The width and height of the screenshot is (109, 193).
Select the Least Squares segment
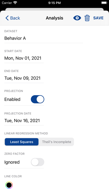[x=22, y=142]
